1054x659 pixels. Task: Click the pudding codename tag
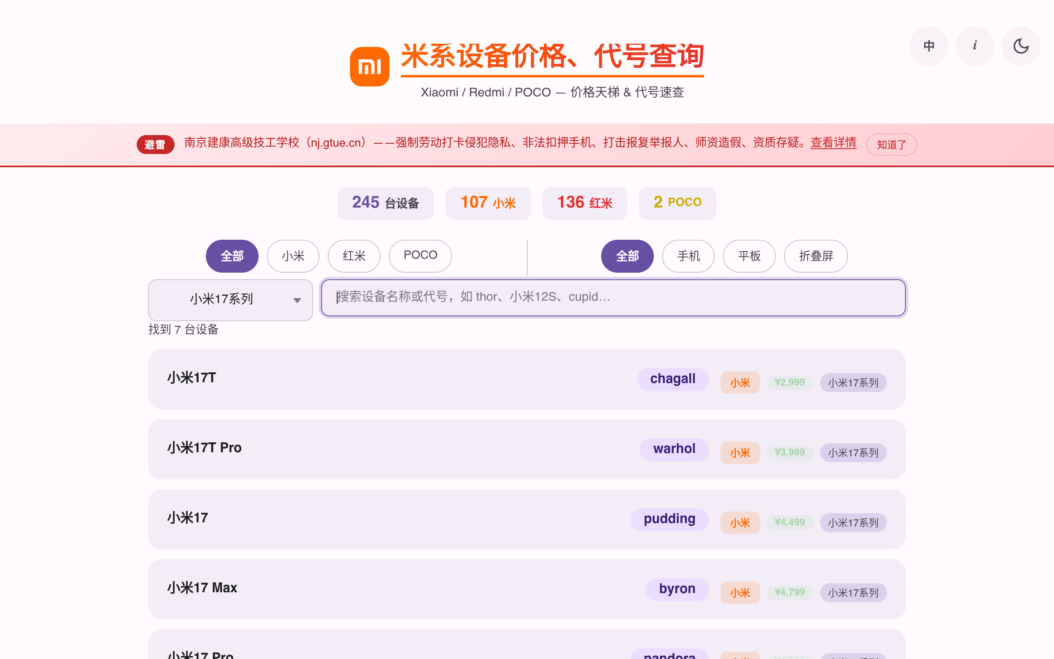pyautogui.click(x=669, y=519)
